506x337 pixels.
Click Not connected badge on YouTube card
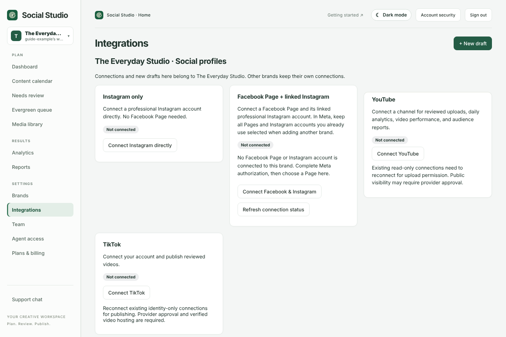(390, 140)
